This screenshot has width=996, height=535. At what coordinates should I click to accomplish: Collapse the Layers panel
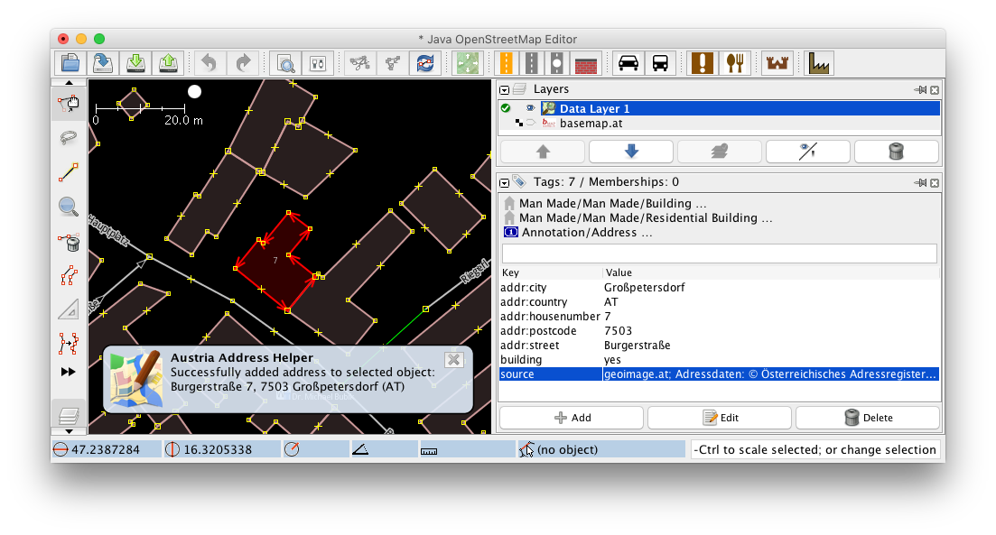click(x=505, y=90)
